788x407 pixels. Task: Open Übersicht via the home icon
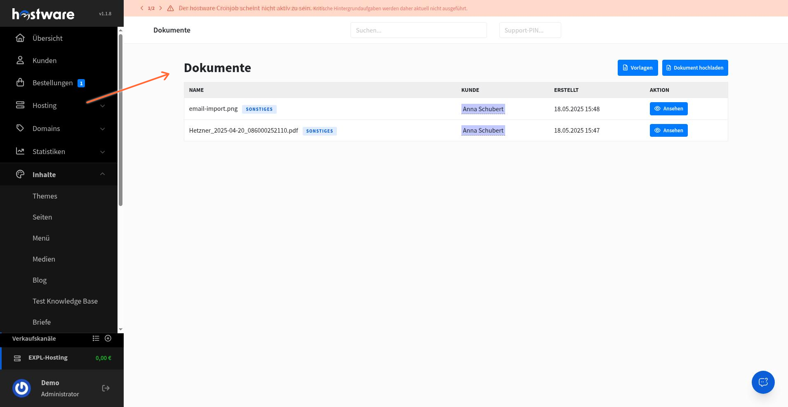(x=20, y=38)
